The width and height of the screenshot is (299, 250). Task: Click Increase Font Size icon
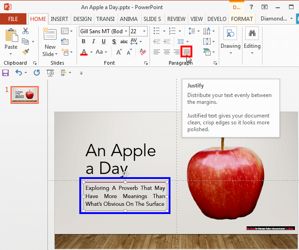[x=118, y=52]
